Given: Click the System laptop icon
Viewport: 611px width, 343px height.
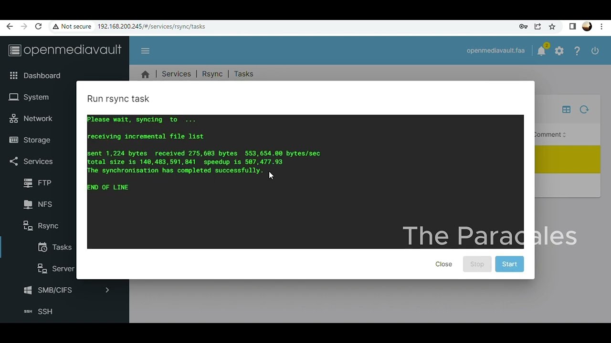Looking at the screenshot, I should (x=14, y=97).
